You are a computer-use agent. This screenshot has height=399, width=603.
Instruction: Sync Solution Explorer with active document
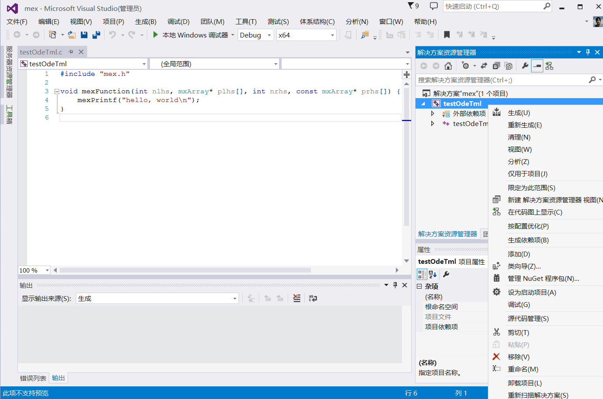pos(484,65)
